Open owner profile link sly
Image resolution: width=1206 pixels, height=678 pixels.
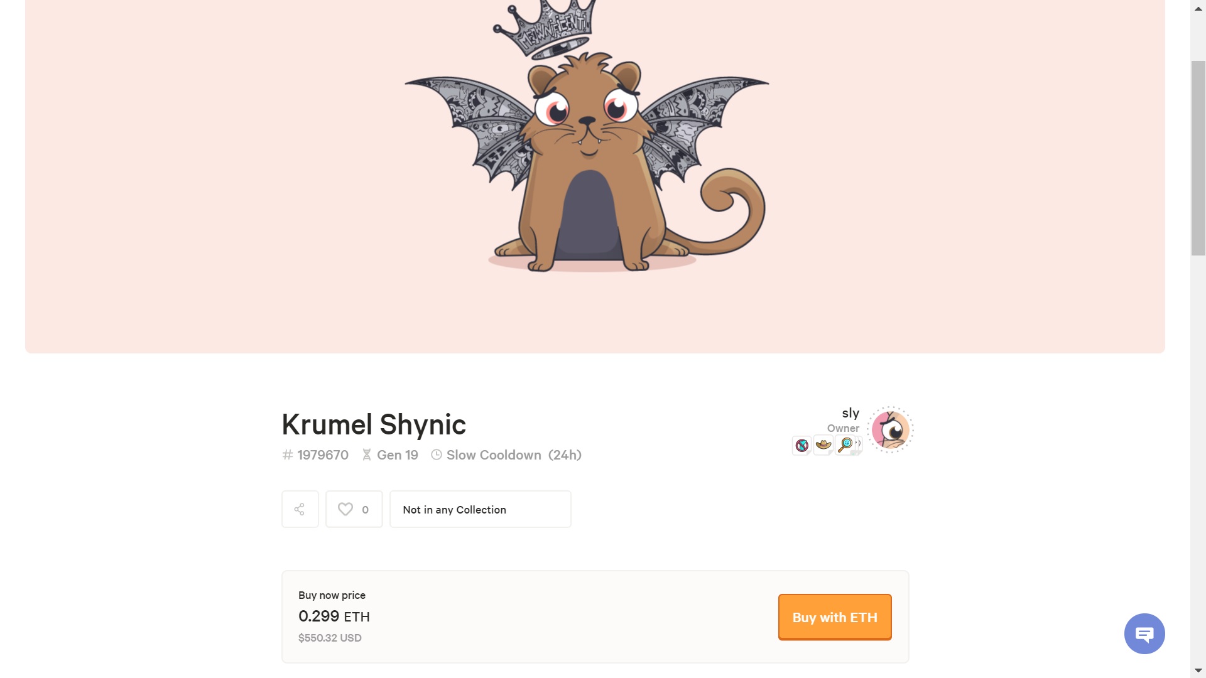(850, 413)
